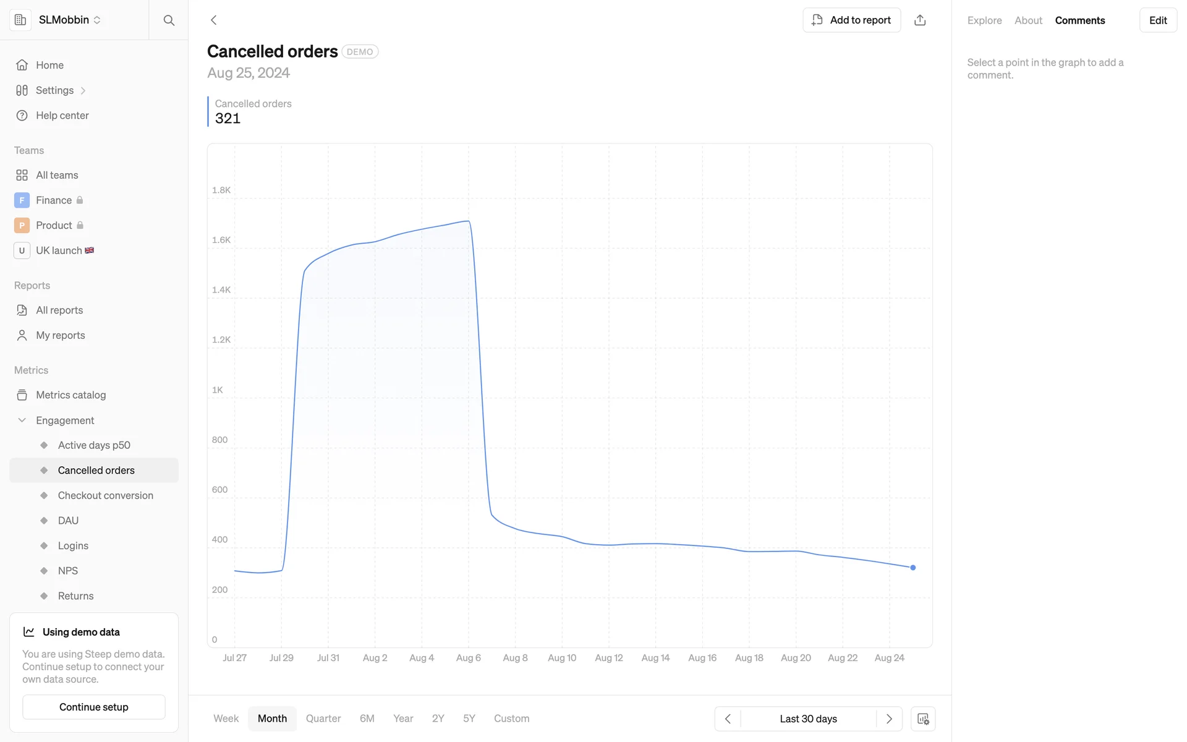Click the Add to report button
Image resolution: width=1187 pixels, height=742 pixels.
pos(851,20)
